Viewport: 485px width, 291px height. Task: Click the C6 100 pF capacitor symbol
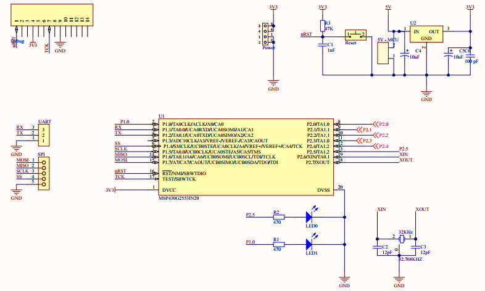pos(470,56)
